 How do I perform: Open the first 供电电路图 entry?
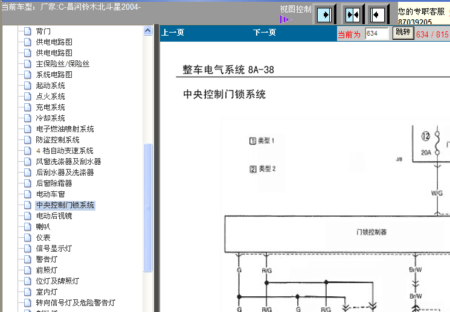pyautogui.click(x=54, y=42)
